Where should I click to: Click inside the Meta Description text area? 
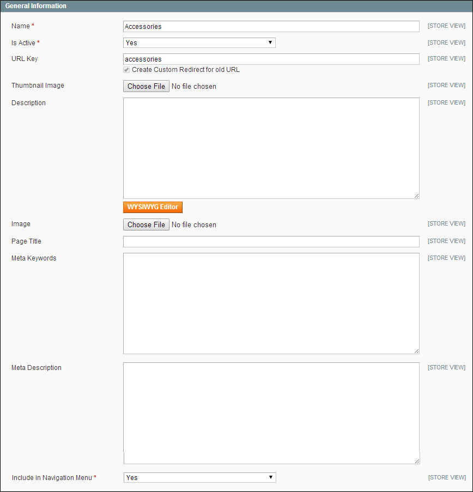(271, 413)
